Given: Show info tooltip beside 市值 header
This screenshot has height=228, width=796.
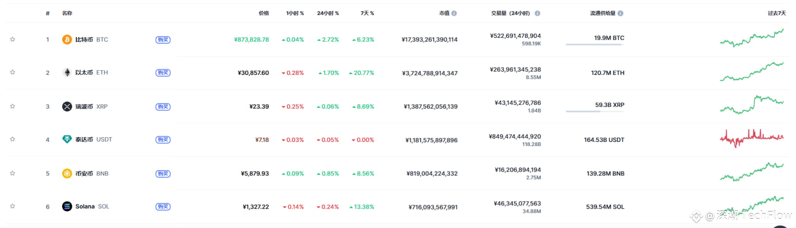Looking at the screenshot, I should coord(454,13).
